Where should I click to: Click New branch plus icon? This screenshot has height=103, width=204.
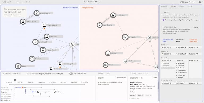click(x=2, y=100)
